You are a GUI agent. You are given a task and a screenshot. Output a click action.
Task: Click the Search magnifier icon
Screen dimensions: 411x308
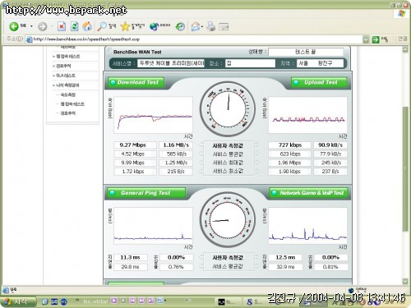coord(102,26)
